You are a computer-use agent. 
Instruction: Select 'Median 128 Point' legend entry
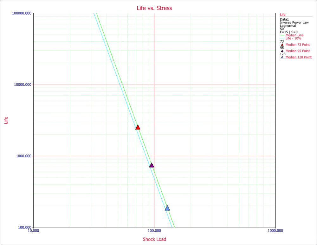coord(299,57)
